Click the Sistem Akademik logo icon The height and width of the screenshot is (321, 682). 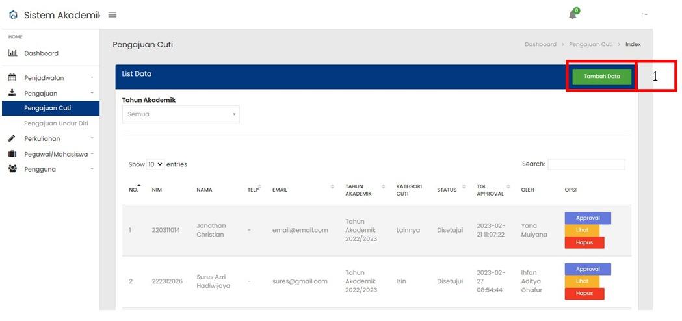13,15
